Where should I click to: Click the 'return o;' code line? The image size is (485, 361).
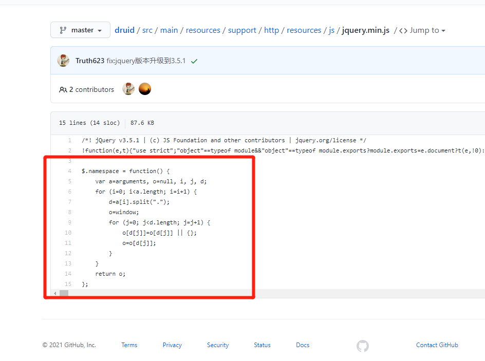pyautogui.click(x=110, y=274)
